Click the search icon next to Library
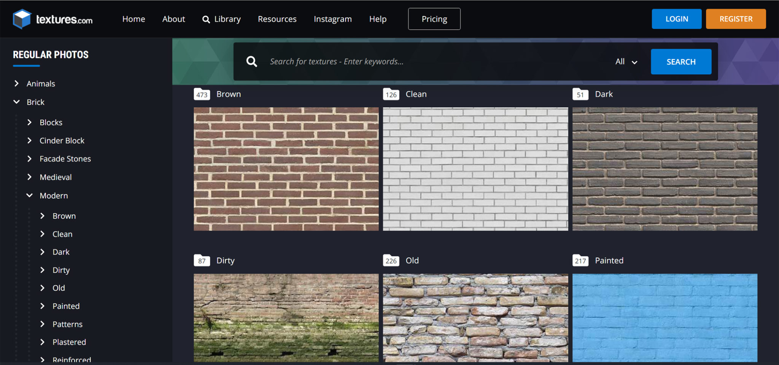The width and height of the screenshot is (779, 365). coord(206,19)
